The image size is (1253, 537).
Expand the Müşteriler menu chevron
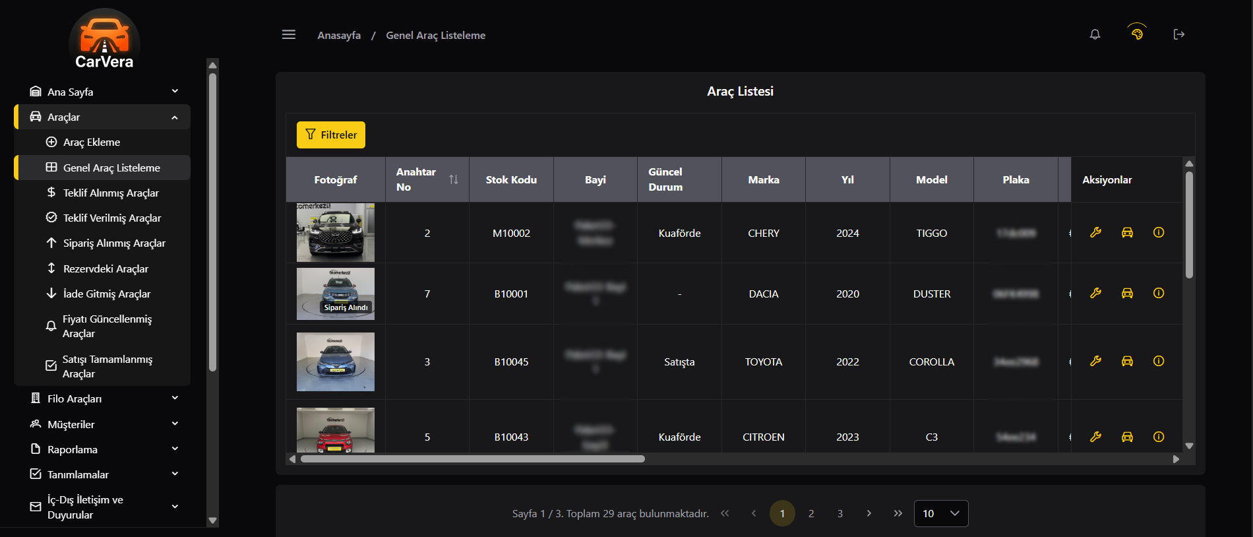175,424
